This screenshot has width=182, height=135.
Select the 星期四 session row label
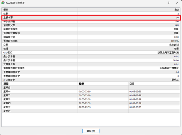point(7,103)
